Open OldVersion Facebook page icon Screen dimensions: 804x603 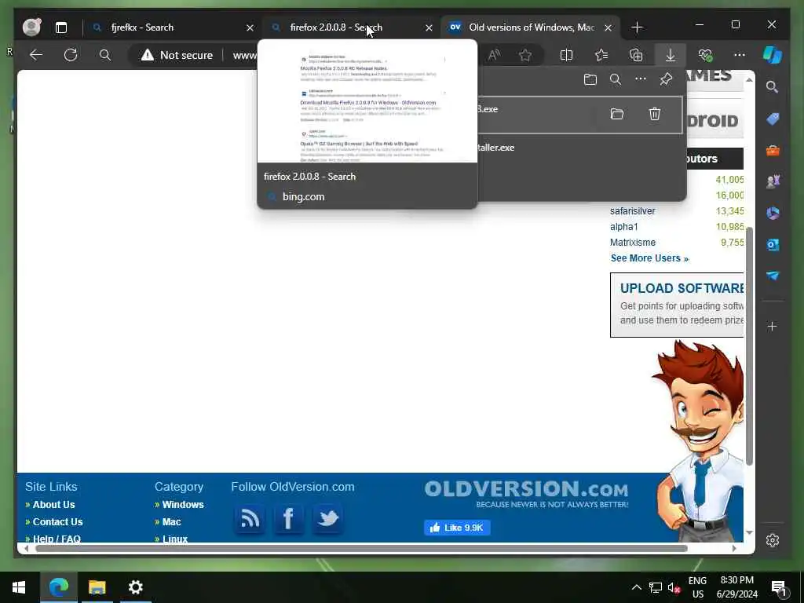(x=288, y=518)
